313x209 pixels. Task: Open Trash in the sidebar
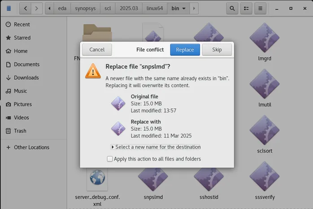tap(34, 131)
